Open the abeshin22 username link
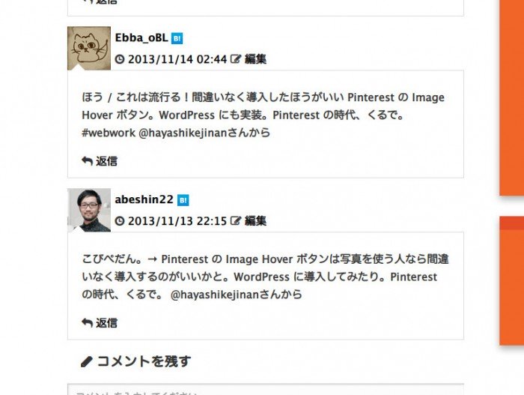524x395 pixels. [x=144, y=199]
